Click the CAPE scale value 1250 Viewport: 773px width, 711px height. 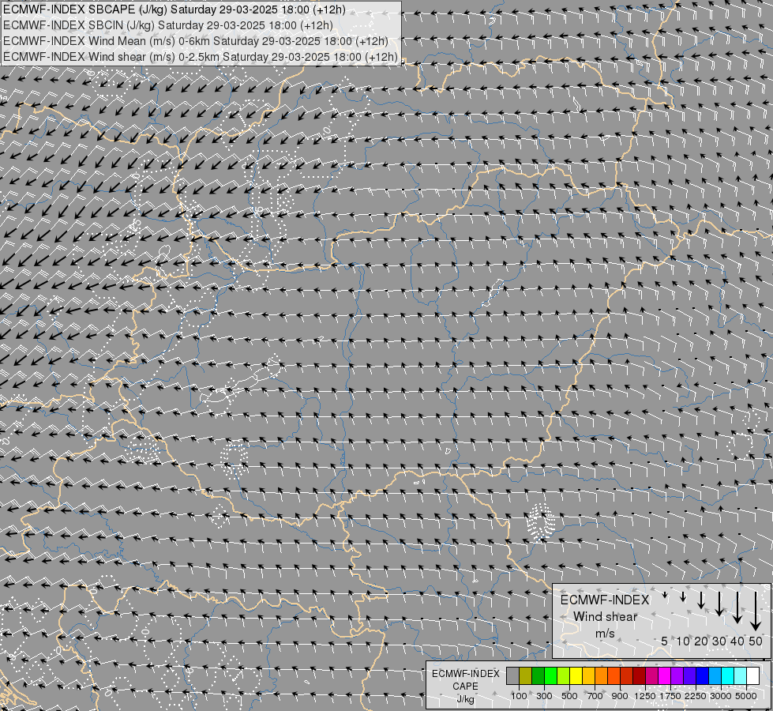point(645,696)
